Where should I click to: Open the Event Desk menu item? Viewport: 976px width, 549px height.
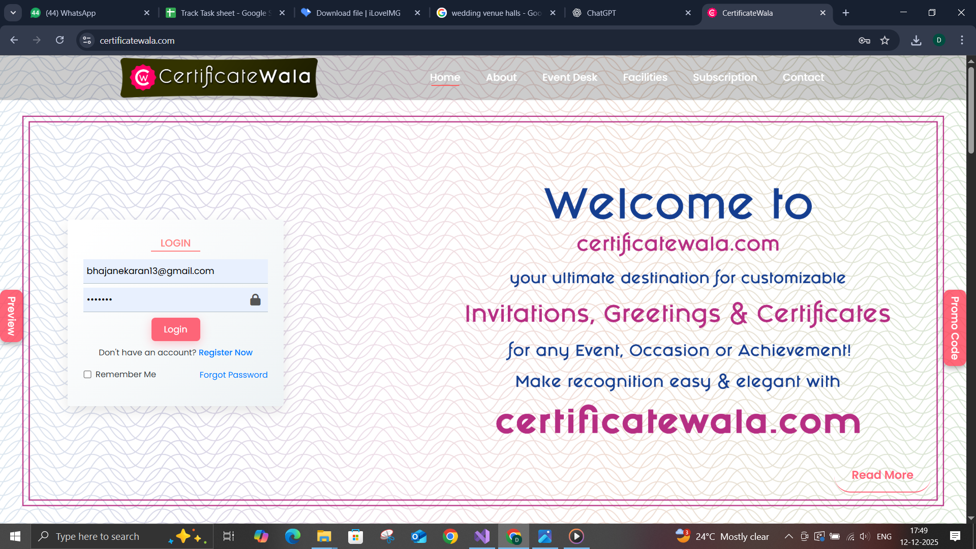569,77
